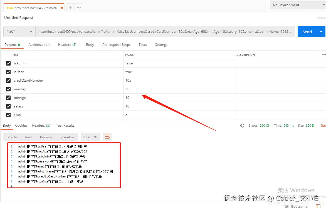The image size is (326, 208).
Task: Click the '283 ms' response time
Action: pos(288,126)
